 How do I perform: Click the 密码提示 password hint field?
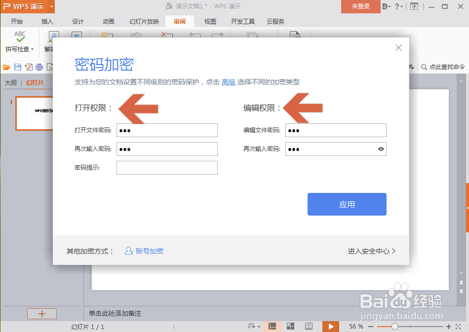click(166, 167)
